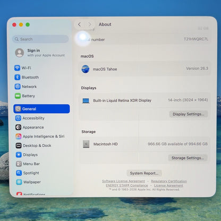221x221 pixels.
Task: Click Display Settings… button
Action: click(189, 114)
